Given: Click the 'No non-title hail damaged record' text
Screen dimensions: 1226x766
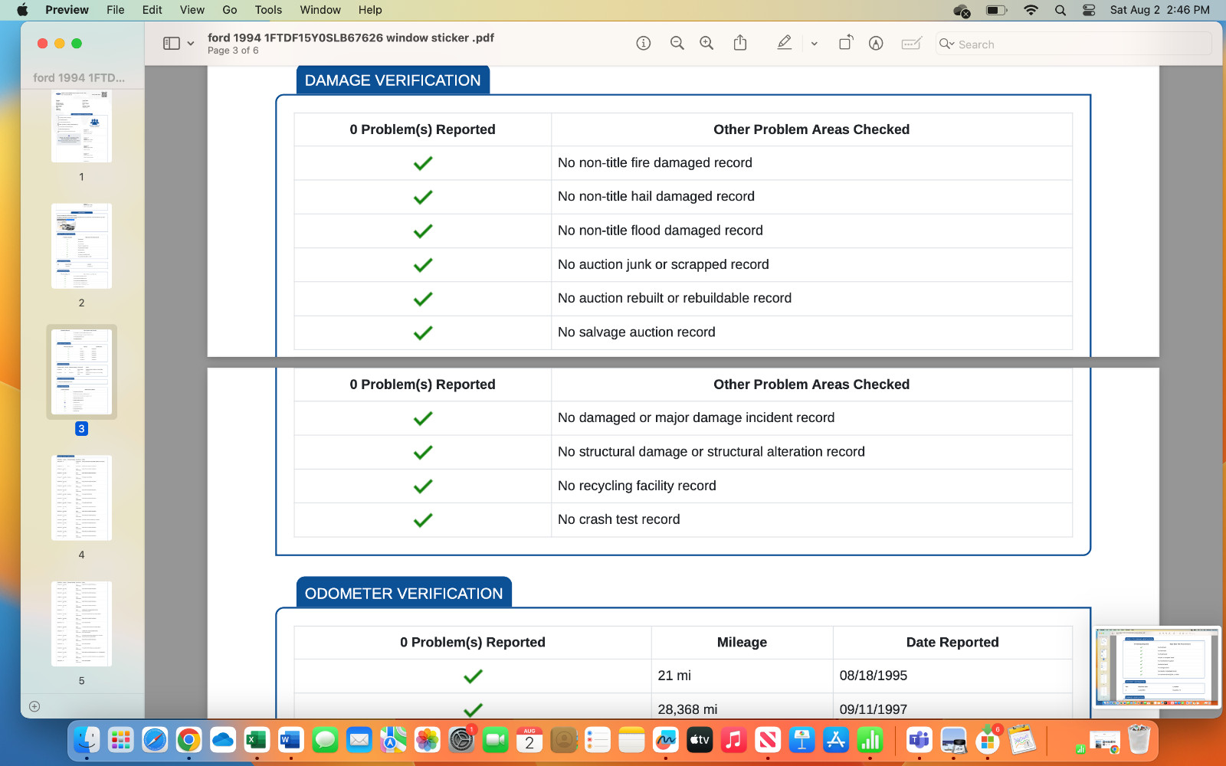Looking at the screenshot, I should 656,196.
